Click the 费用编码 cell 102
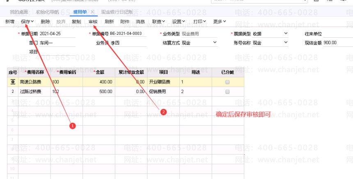 pos(66,92)
